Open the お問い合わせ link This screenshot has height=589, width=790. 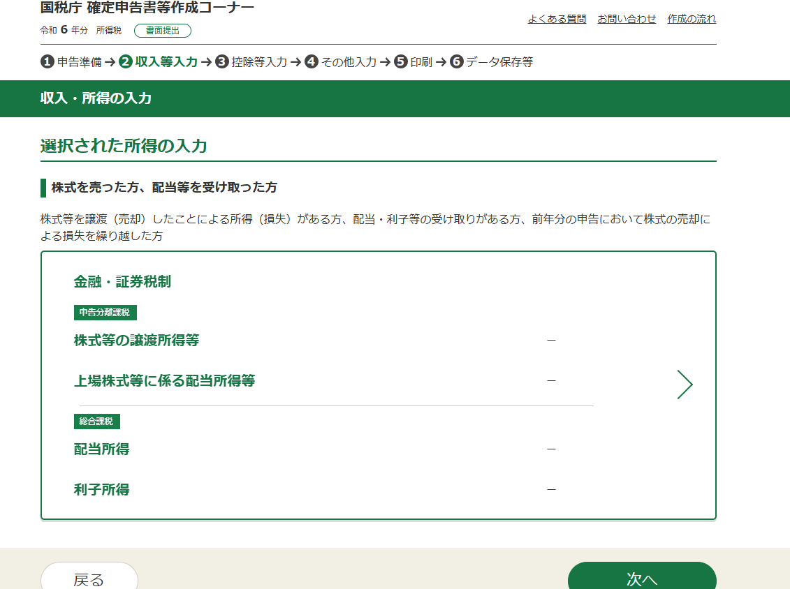coord(627,19)
